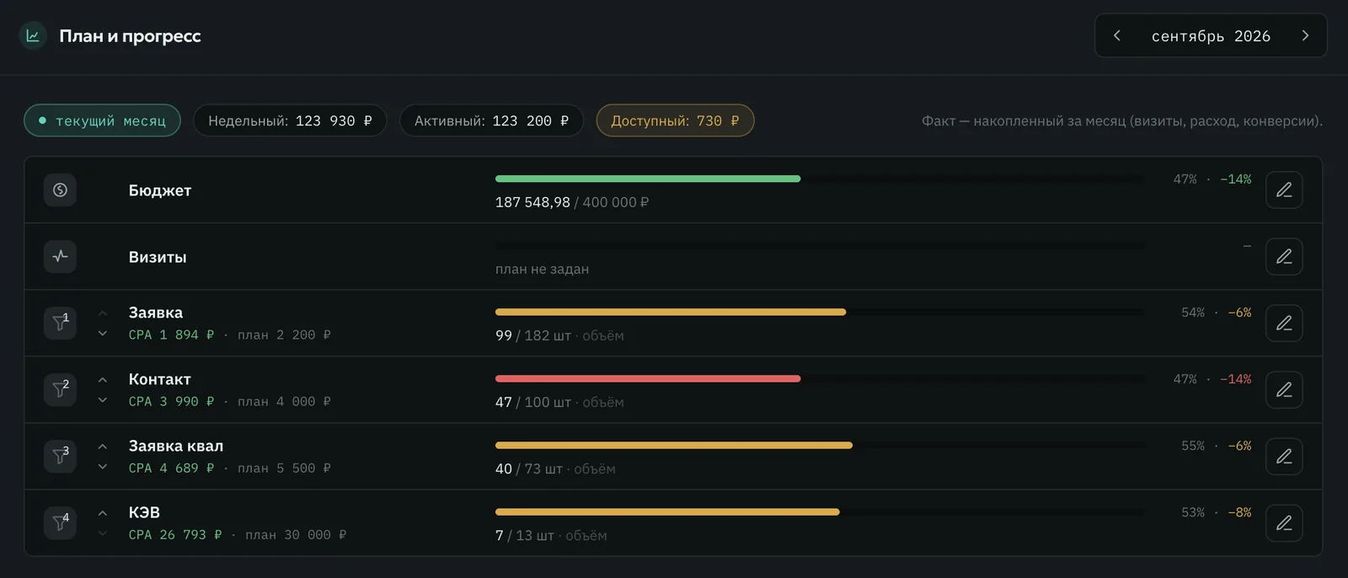Toggle the текущий месяц filter chip
Image resolution: width=1348 pixels, height=578 pixels.
tap(102, 120)
